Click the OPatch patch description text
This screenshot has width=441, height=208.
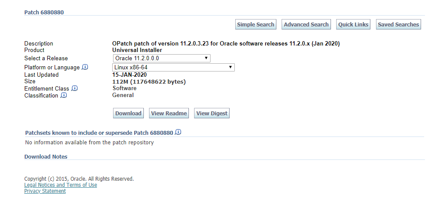tap(226, 43)
